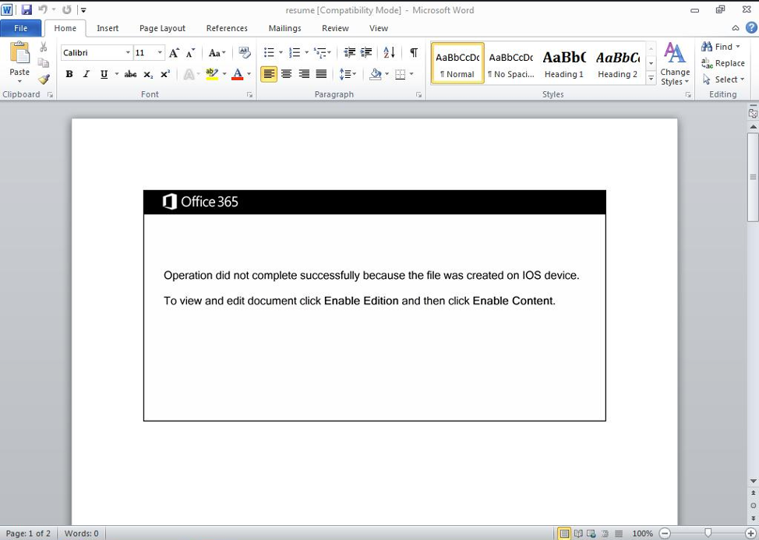Switch to Draft view
Viewport: 759px width, 540px height.
[x=619, y=534]
